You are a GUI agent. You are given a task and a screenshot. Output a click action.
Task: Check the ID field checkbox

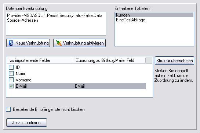click(x=11, y=67)
